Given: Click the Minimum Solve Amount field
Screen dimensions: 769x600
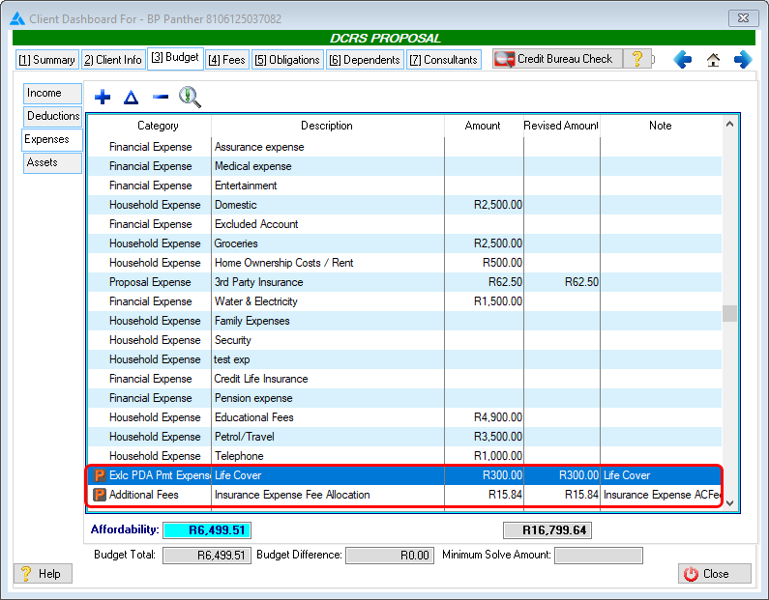Looking at the screenshot, I should (598, 556).
